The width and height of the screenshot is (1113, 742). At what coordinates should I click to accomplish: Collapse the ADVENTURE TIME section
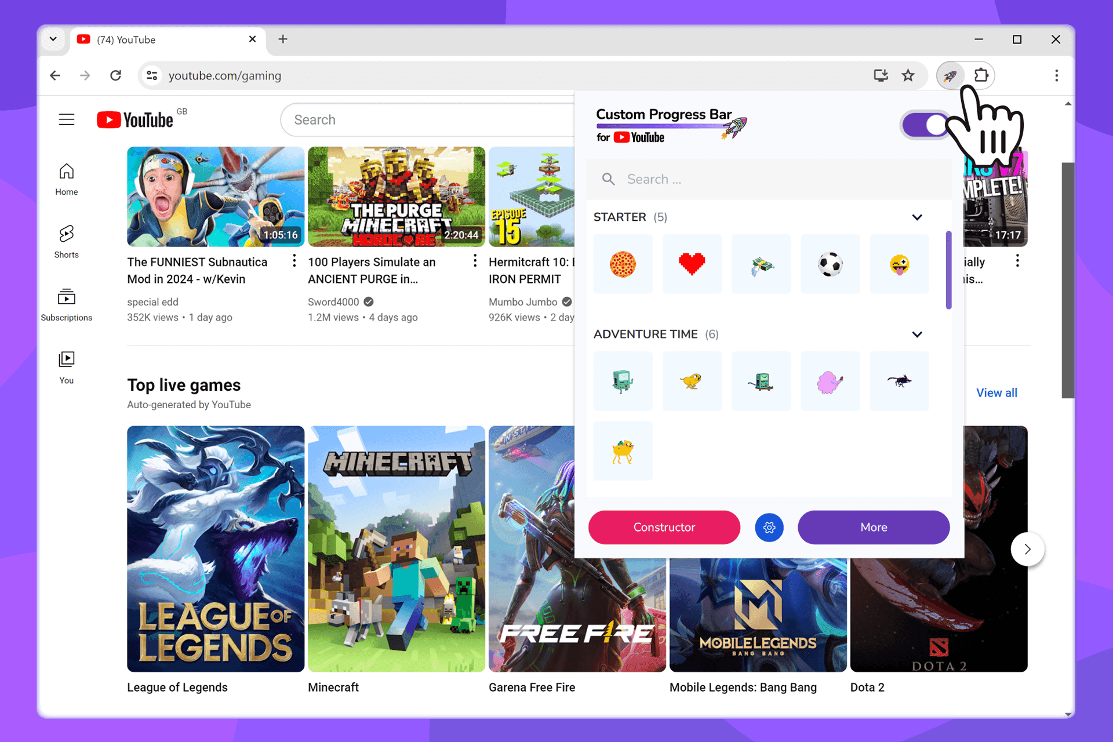[x=917, y=334]
